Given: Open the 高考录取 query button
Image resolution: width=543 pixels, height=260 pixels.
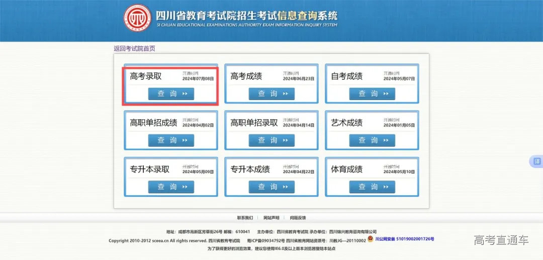Looking at the screenshot, I should (x=171, y=94).
